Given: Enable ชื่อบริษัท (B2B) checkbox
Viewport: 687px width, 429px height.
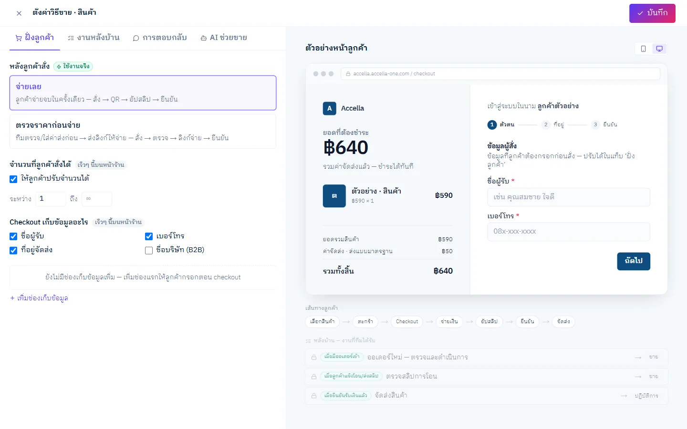Looking at the screenshot, I should (x=149, y=250).
